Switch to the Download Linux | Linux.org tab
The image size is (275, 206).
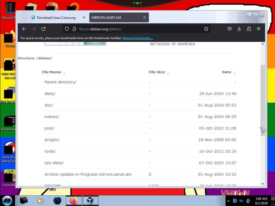click(56, 17)
